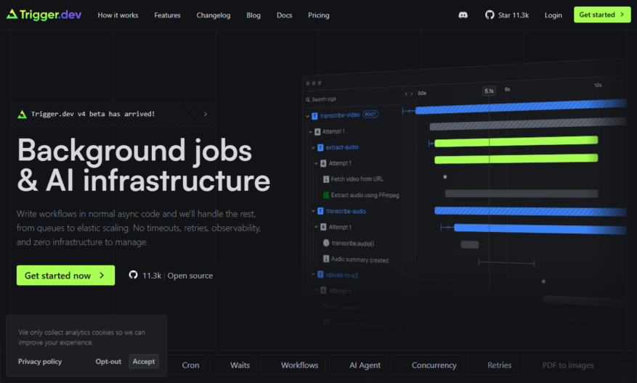
Task: Open the Features nav item
Action: pos(167,15)
